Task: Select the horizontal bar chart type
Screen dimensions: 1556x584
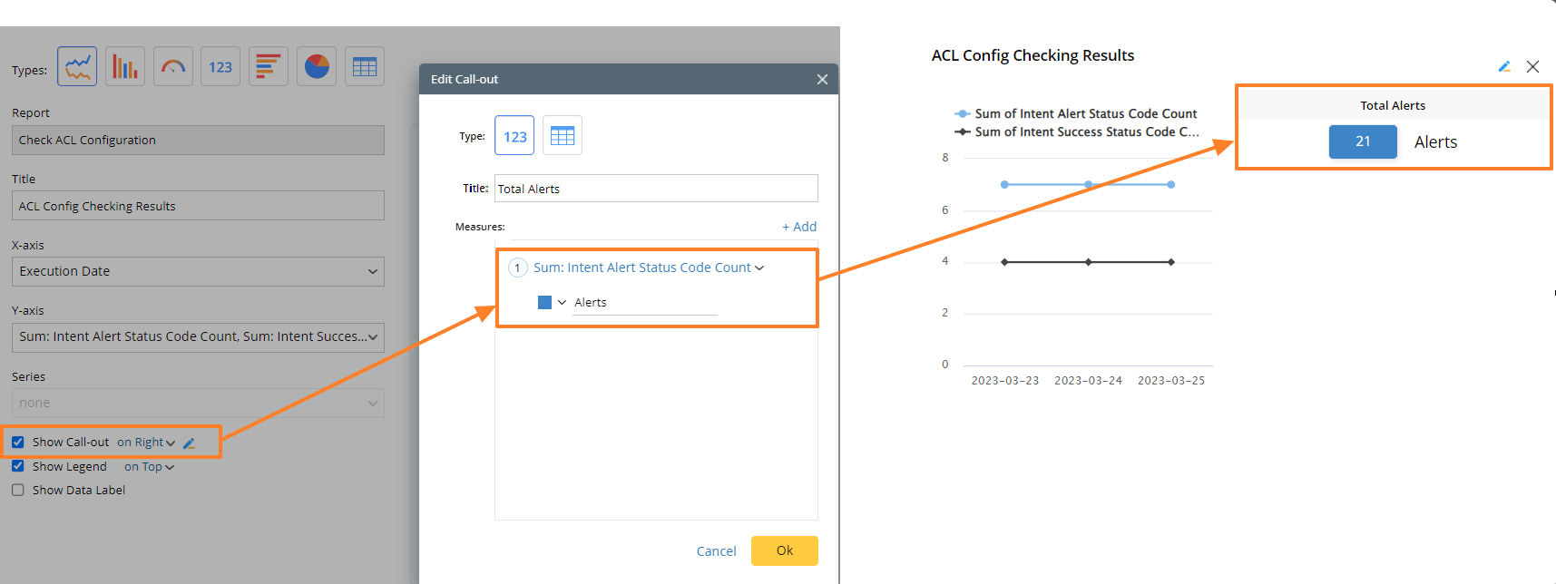Action: click(269, 66)
